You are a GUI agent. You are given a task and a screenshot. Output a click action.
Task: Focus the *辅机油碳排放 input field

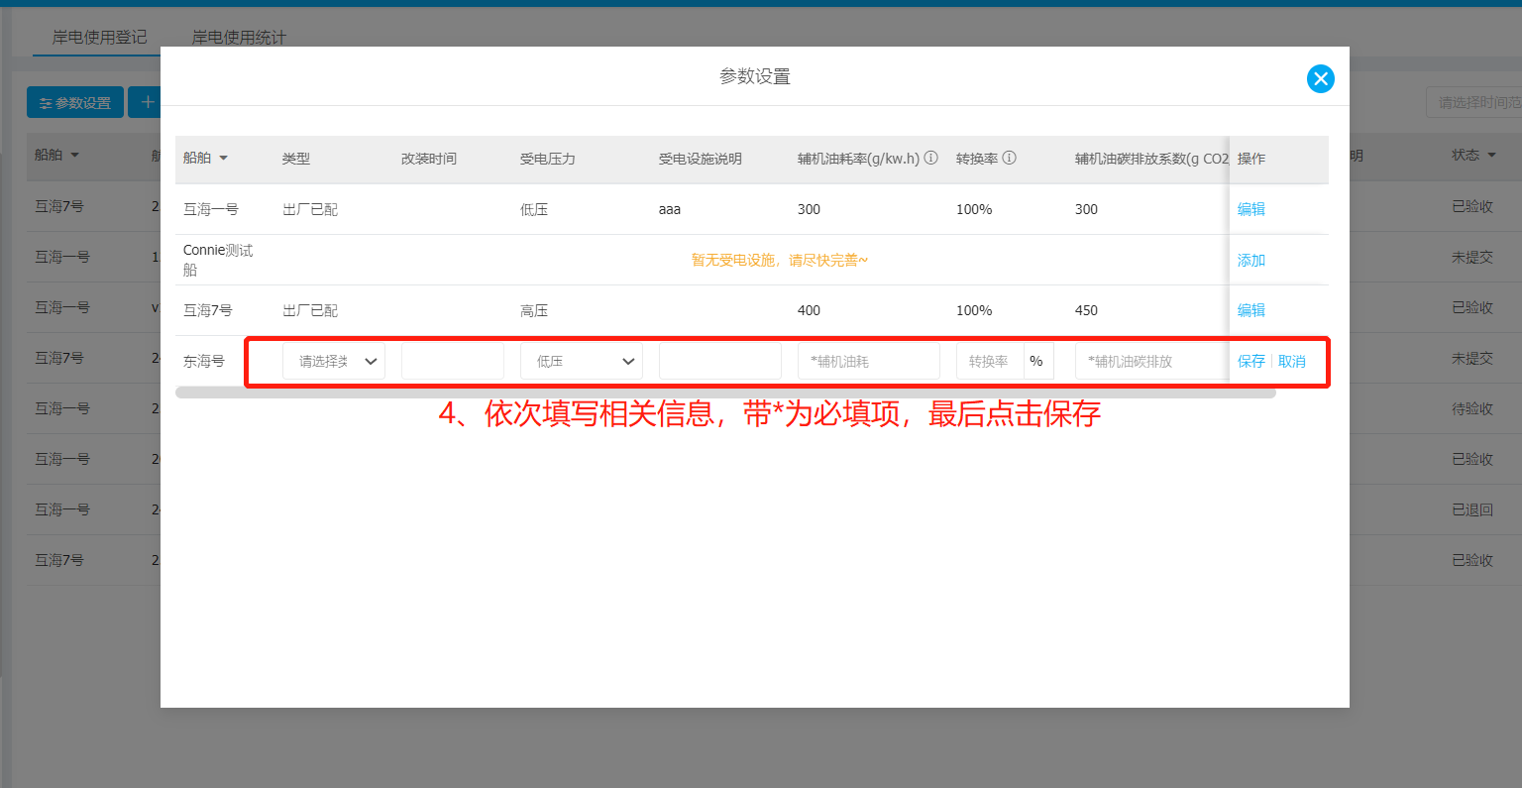click(x=1151, y=361)
